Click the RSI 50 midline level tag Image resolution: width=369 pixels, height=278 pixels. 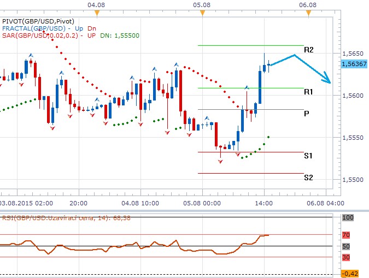click(x=345, y=246)
